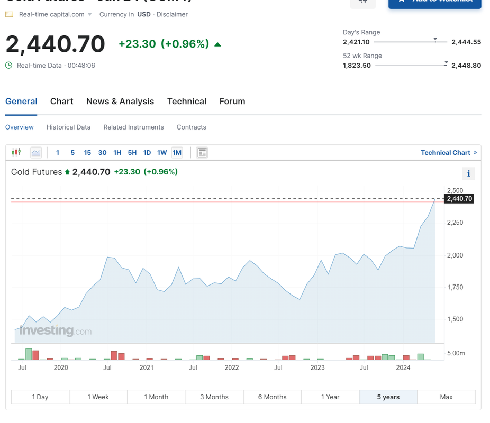Open the Chart tab

pyautogui.click(x=61, y=102)
